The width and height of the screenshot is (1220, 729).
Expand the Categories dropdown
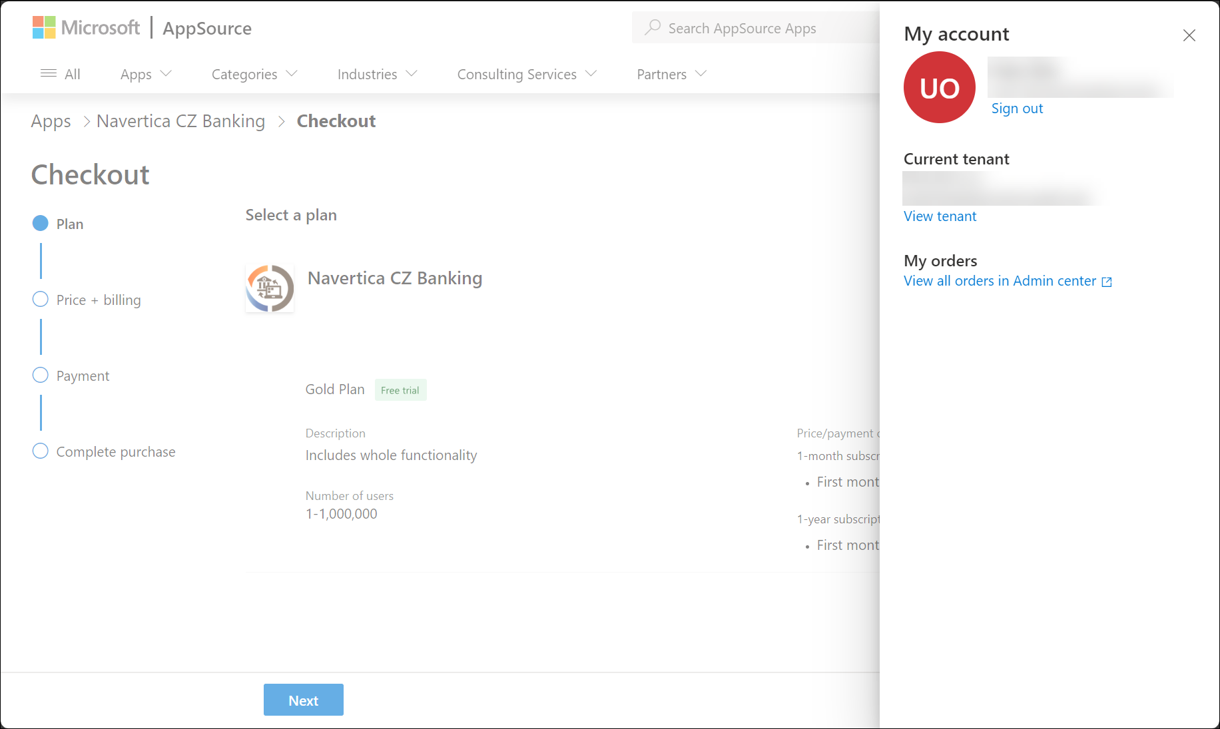coord(254,74)
